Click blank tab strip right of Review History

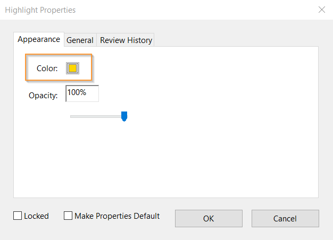click(x=236, y=40)
